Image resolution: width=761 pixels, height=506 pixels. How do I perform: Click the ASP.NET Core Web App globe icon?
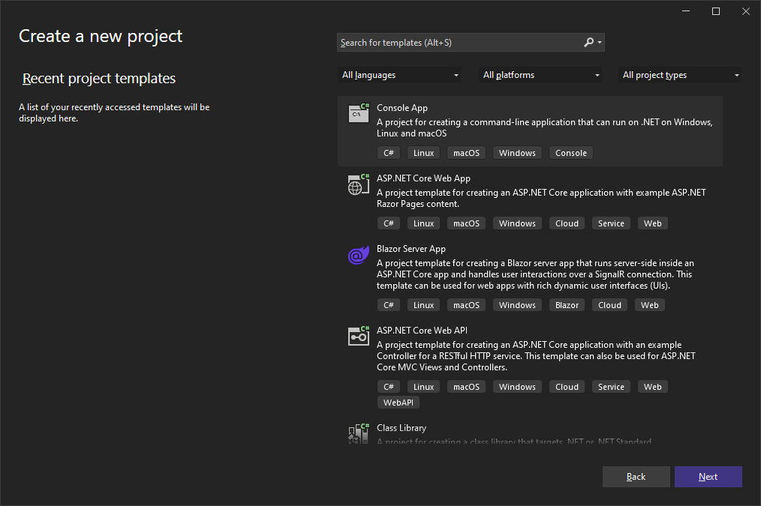(358, 184)
